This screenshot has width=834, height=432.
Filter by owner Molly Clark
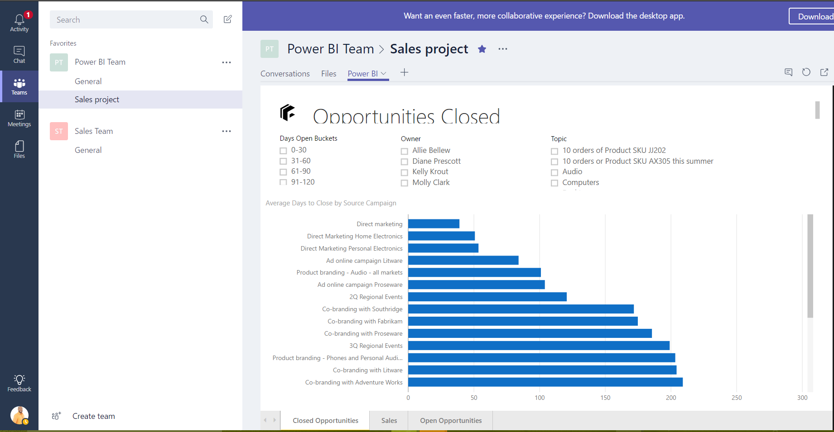click(405, 183)
